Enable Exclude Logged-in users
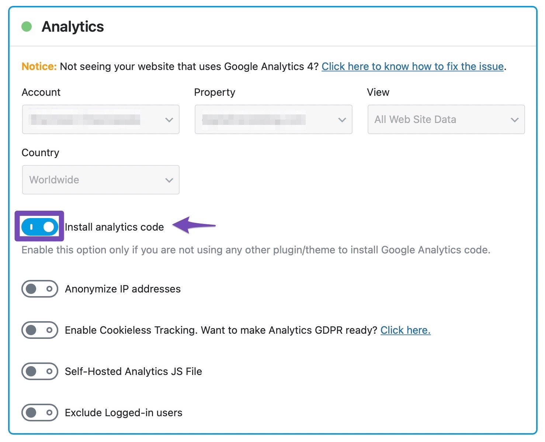The width and height of the screenshot is (545, 442). [x=39, y=413]
